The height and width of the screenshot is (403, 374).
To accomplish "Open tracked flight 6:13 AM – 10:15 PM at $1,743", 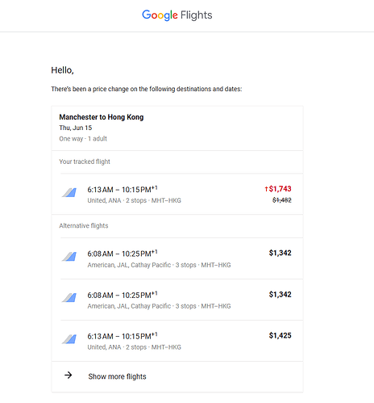I will 177,194.
